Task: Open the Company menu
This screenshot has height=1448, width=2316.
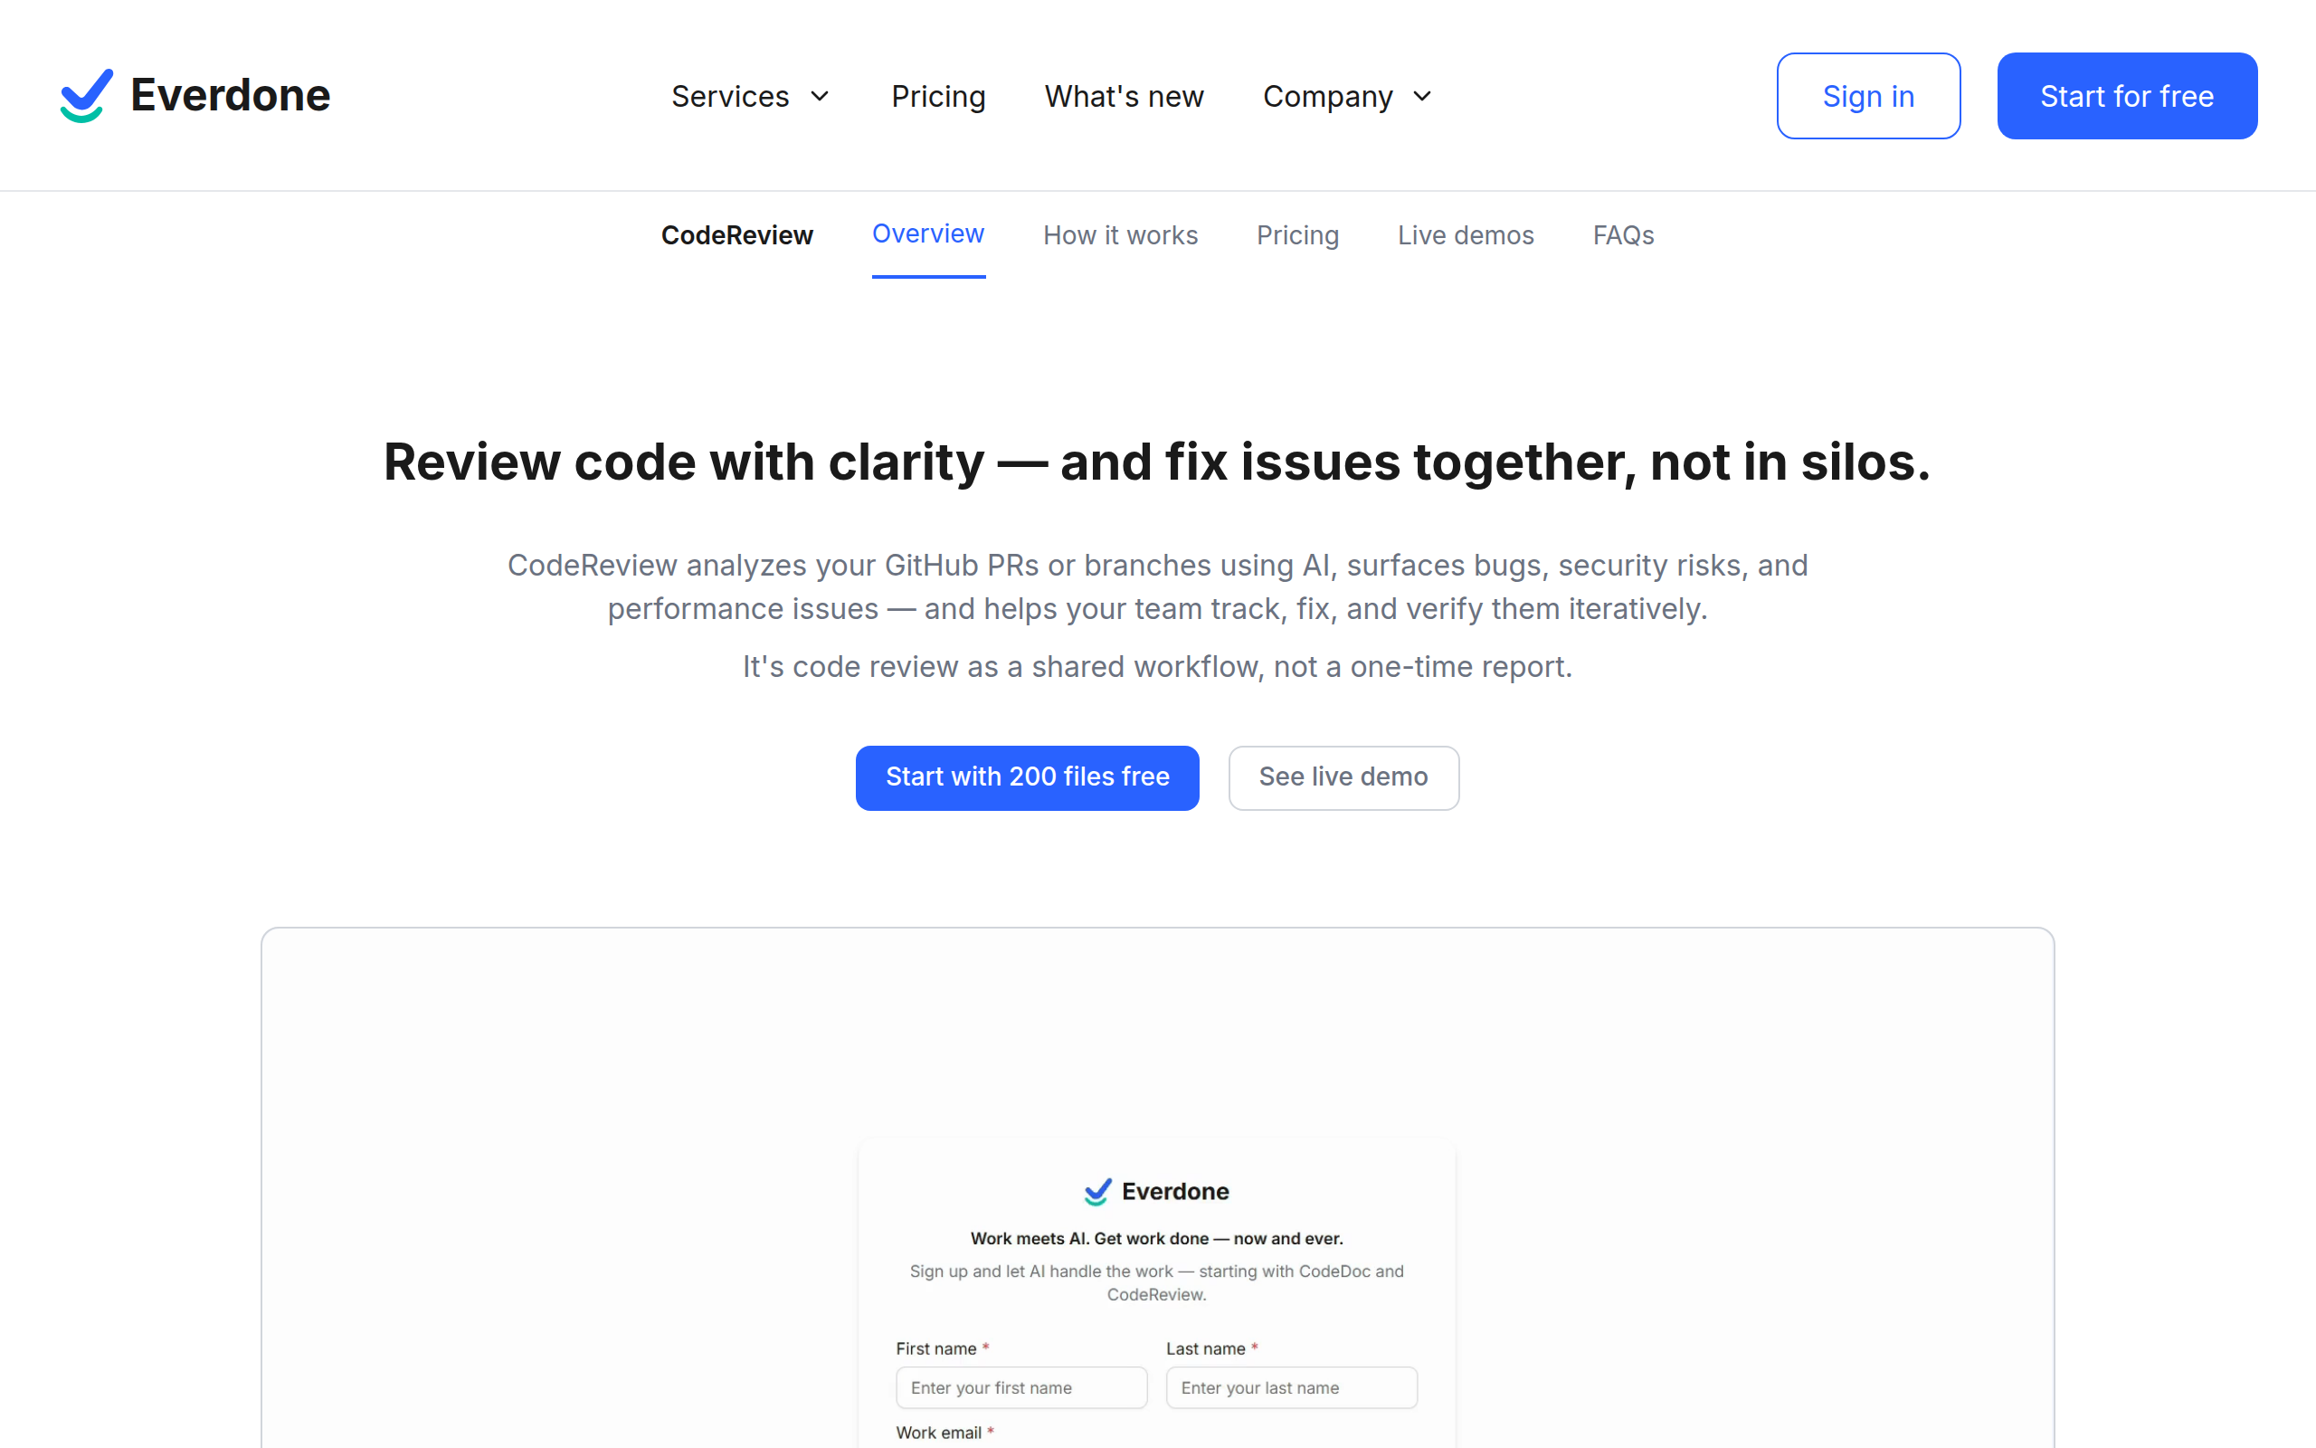Action: tap(1327, 97)
